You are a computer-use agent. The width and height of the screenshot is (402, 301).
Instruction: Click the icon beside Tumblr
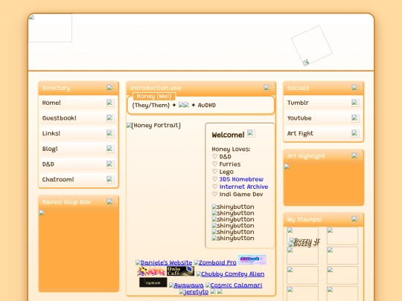coord(355,103)
